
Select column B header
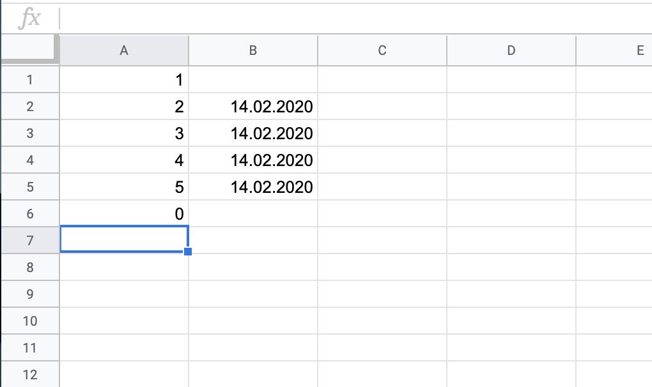pos(253,50)
